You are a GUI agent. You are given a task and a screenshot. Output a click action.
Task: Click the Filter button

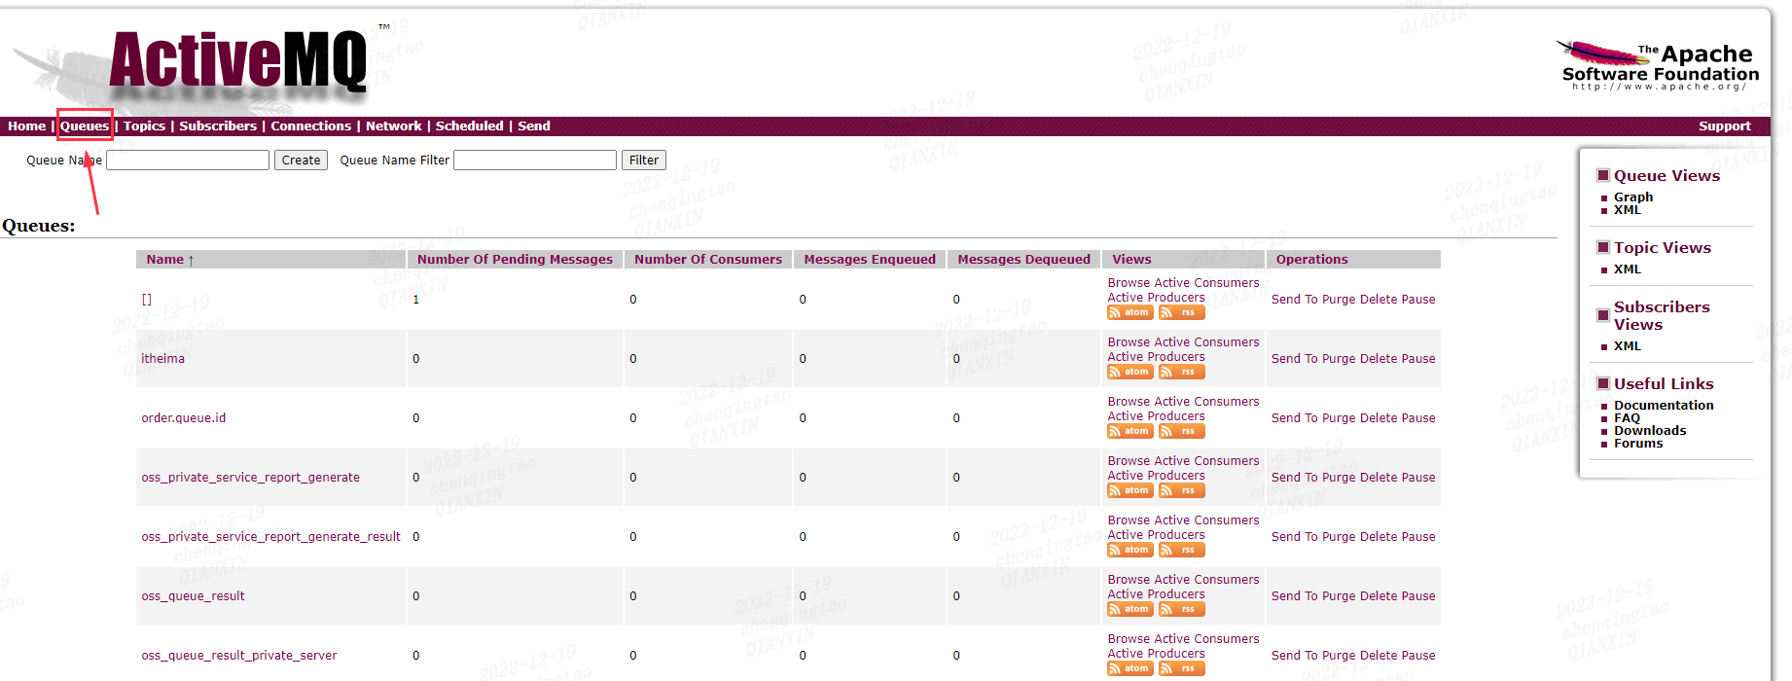644,161
